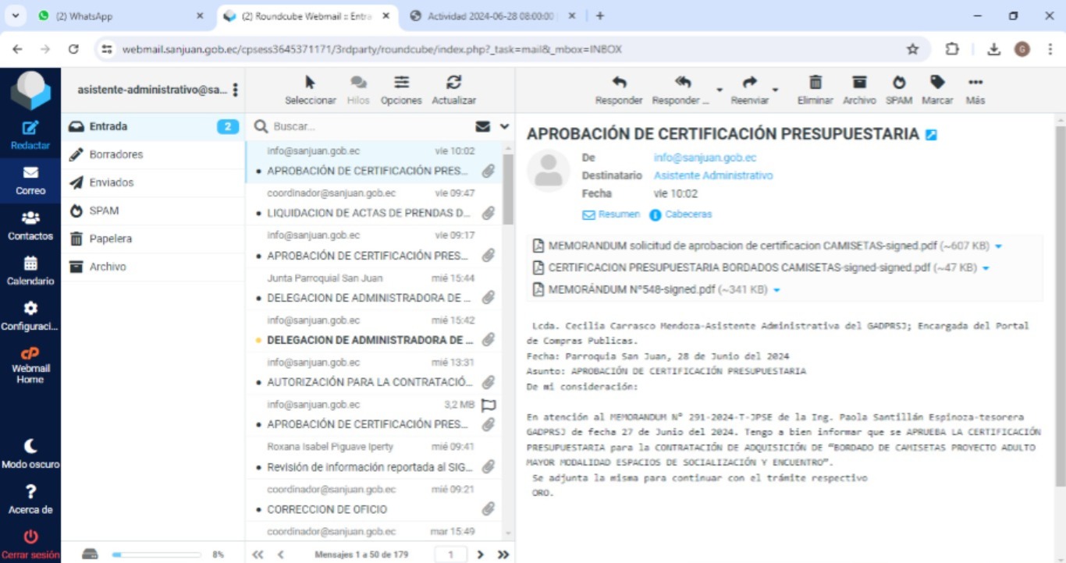Expand search options chevron beside Buscar
This screenshot has height=563, width=1066.
504,126
